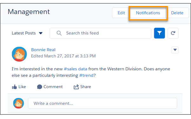This screenshot has width=191, height=119.
Task: Expand the Latest Posts sort dropdown
Action: (x=27, y=33)
